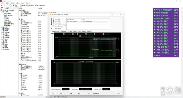Refresh the AIDA64 page with circular arrow
This screenshot has height=98, width=183.
coord(10,6)
